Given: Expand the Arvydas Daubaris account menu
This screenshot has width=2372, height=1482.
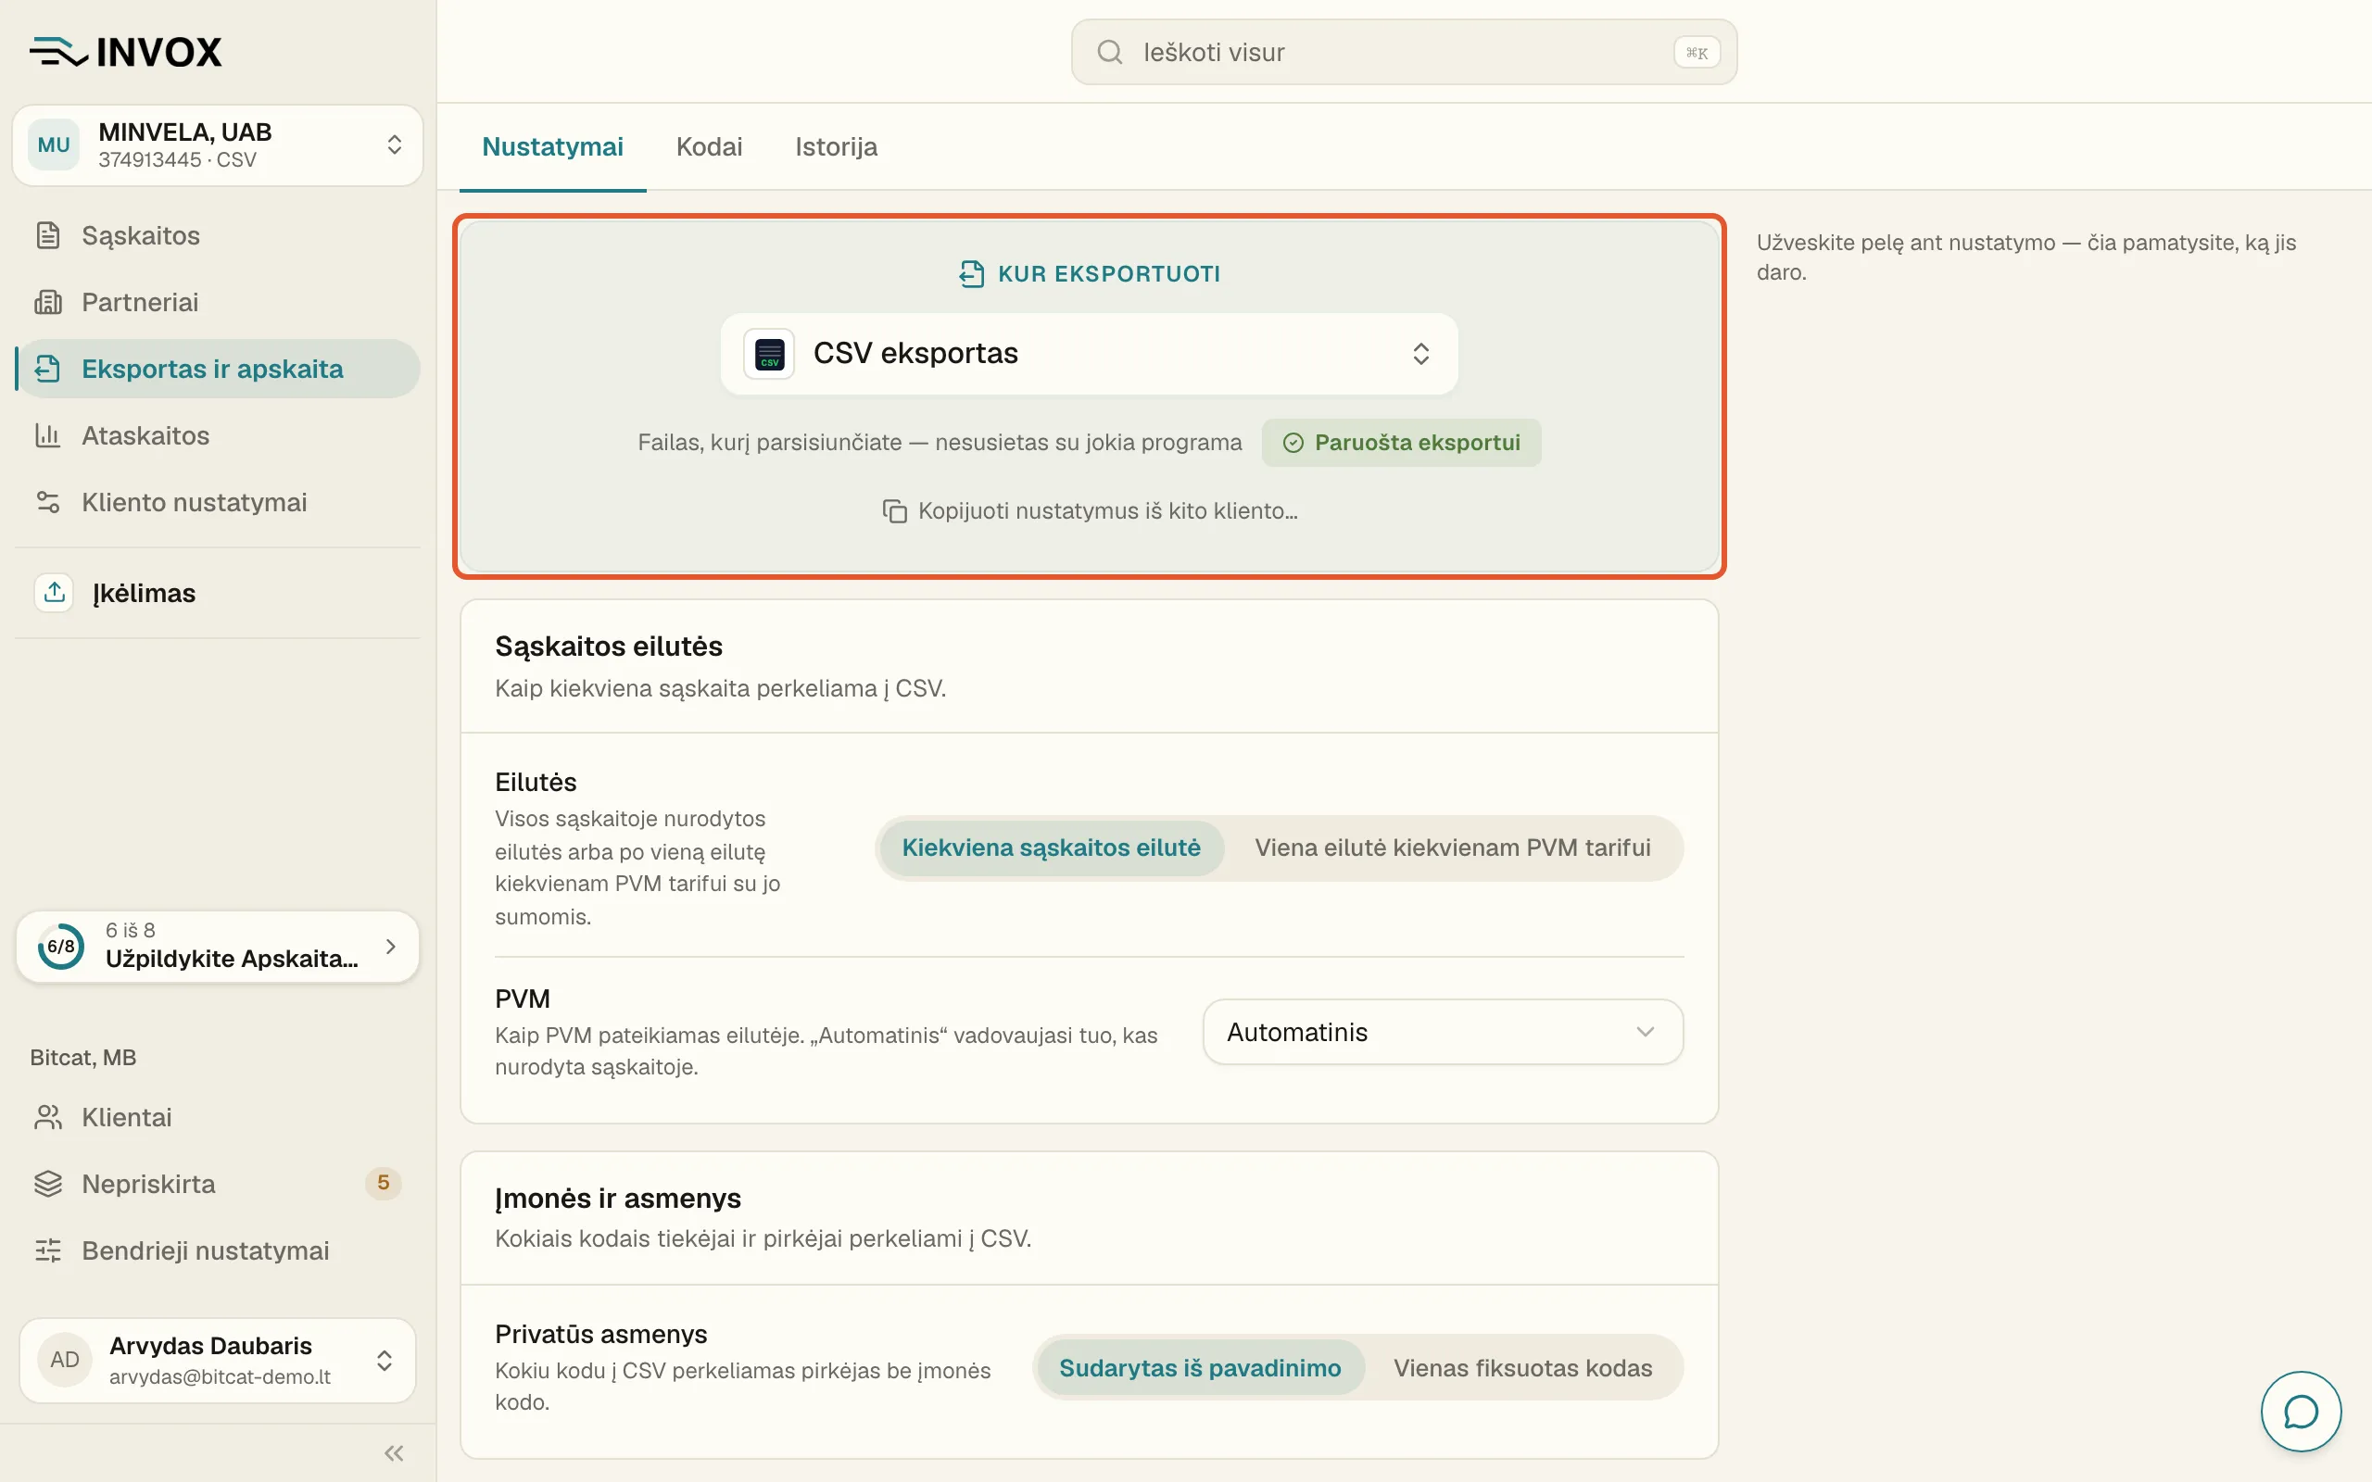Looking at the screenshot, I should coord(218,1360).
